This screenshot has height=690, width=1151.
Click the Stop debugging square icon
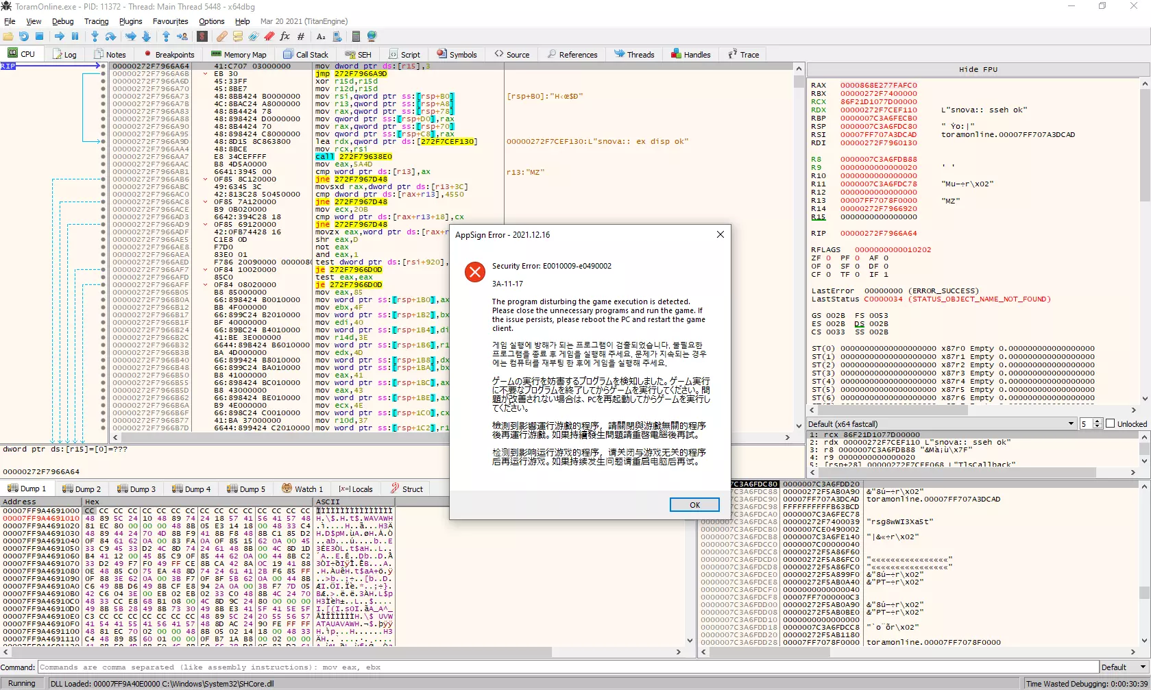coord(40,36)
